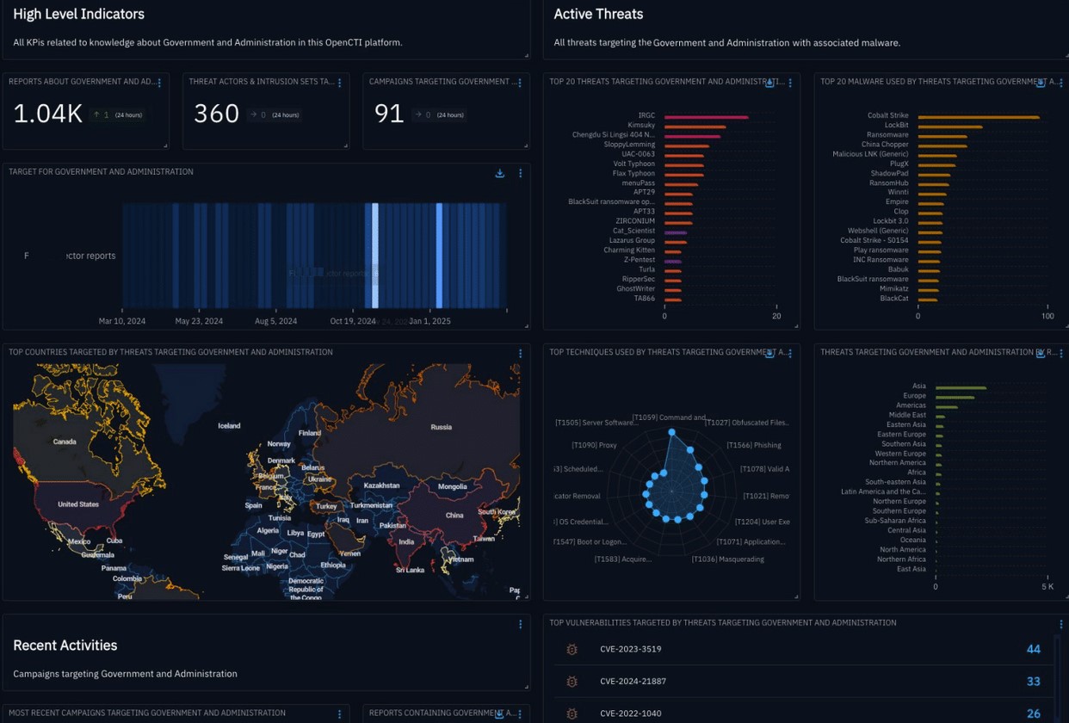The width and height of the screenshot is (1069, 723).
Task: Select the bright highlighted column in heatmap
Action: coord(374,256)
